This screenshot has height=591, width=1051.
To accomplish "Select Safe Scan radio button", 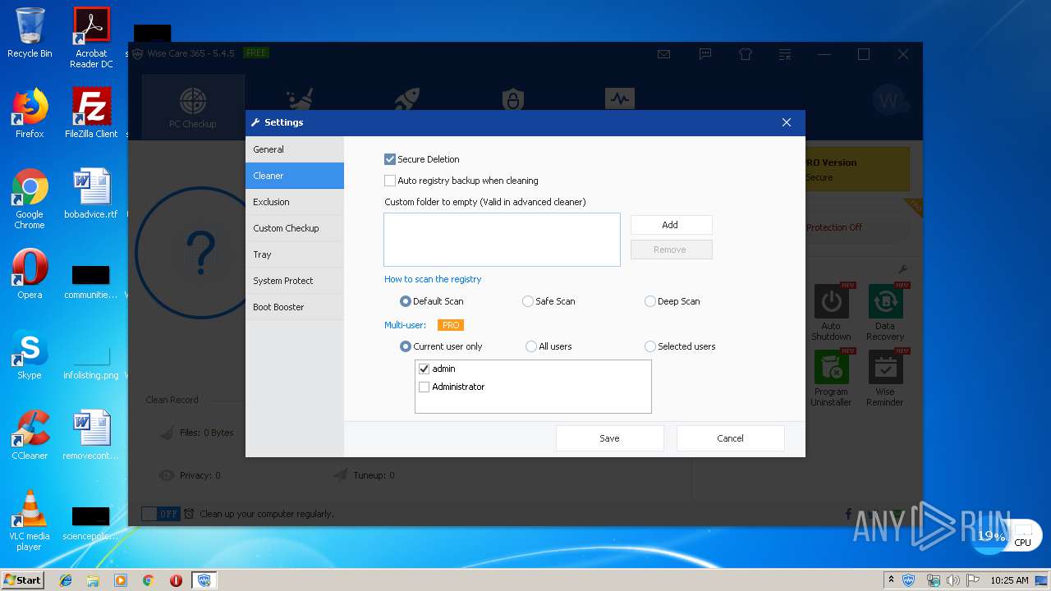I will (x=528, y=301).
